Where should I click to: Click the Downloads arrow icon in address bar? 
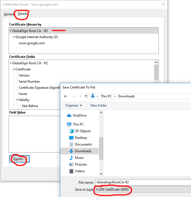[x=93, y=96]
